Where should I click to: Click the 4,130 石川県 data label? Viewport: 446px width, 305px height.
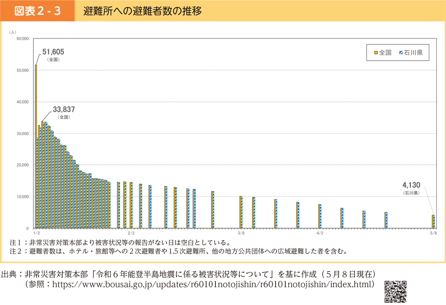tap(411, 185)
